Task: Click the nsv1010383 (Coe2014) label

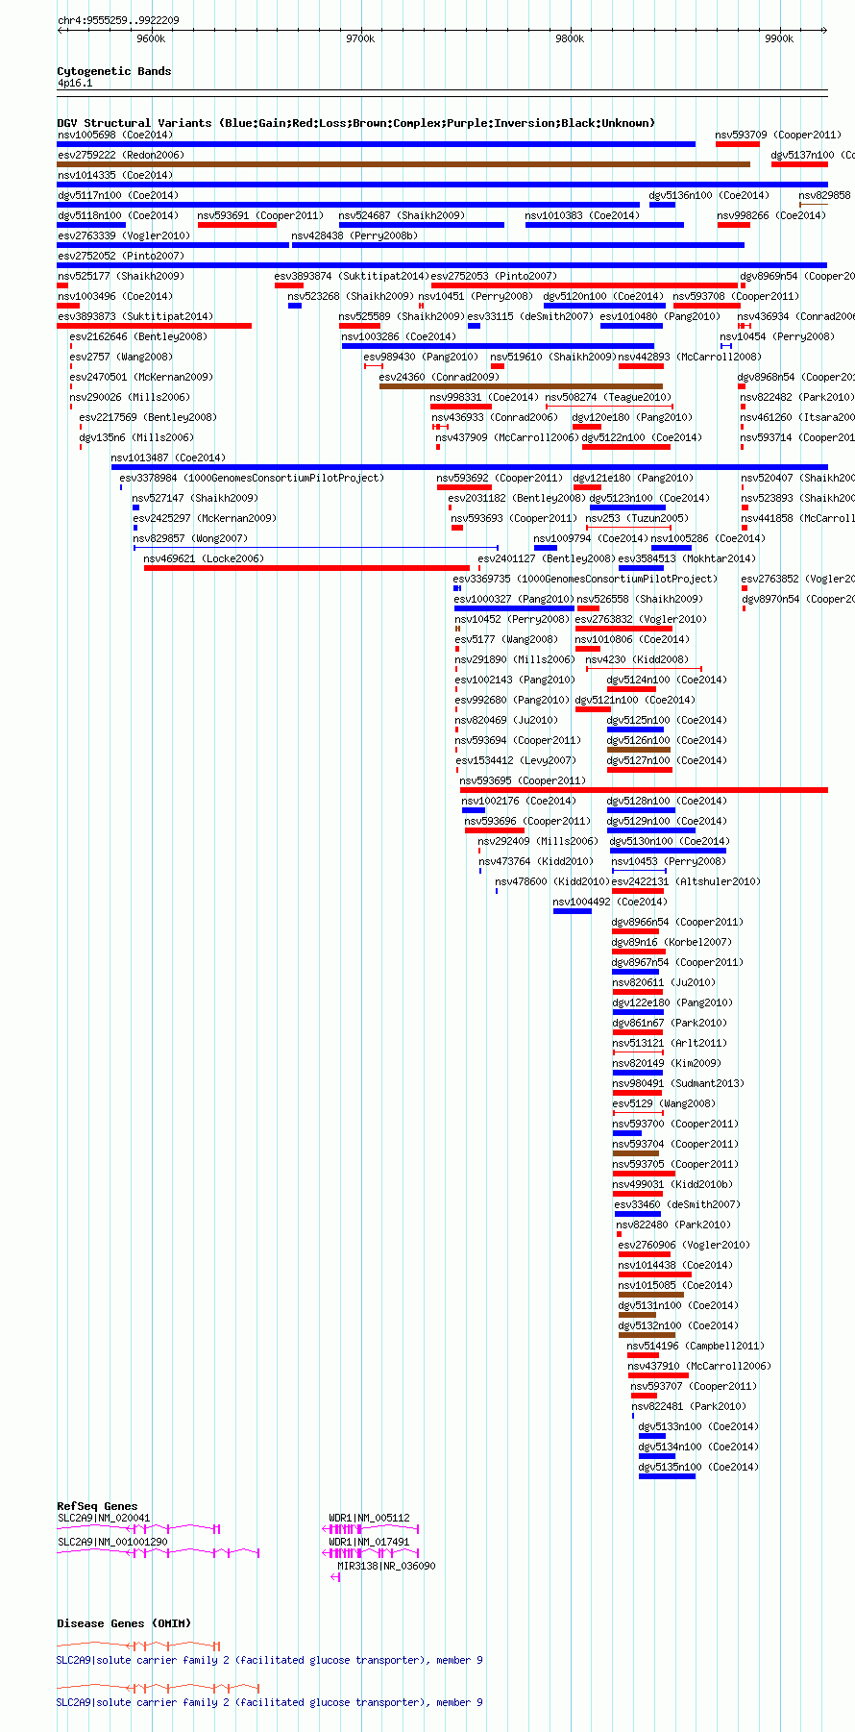Action: pyautogui.click(x=582, y=215)
